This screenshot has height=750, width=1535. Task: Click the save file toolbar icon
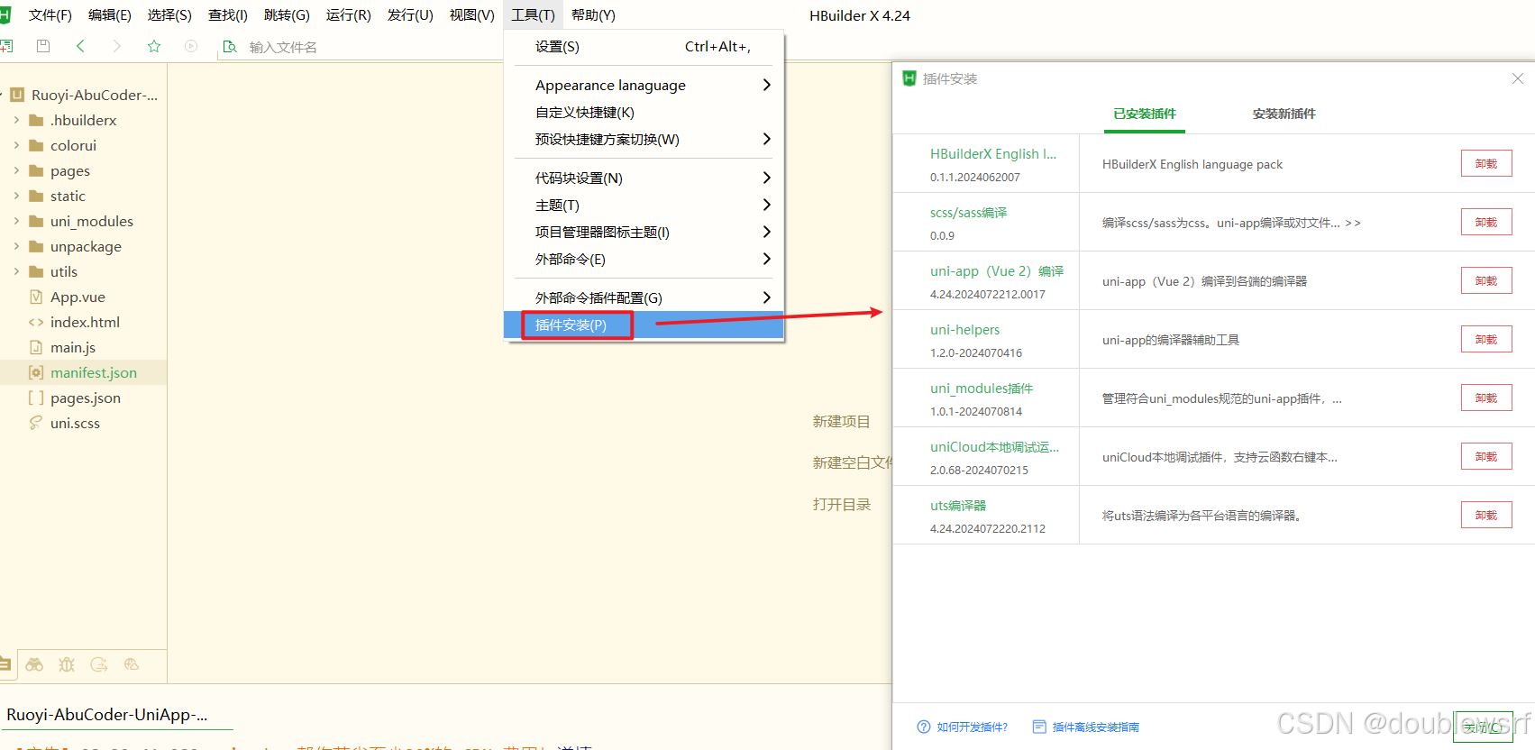[x=42, y=46]
